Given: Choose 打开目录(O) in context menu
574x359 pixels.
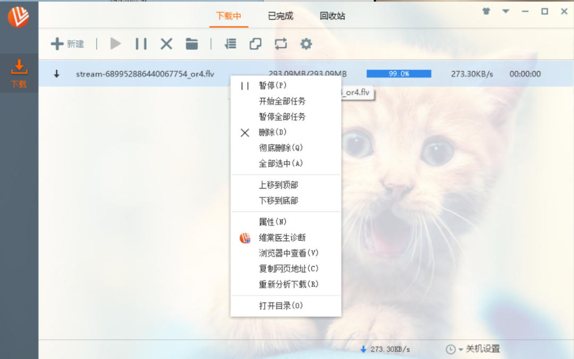Looking at the screenshot, I should (286, 305).
